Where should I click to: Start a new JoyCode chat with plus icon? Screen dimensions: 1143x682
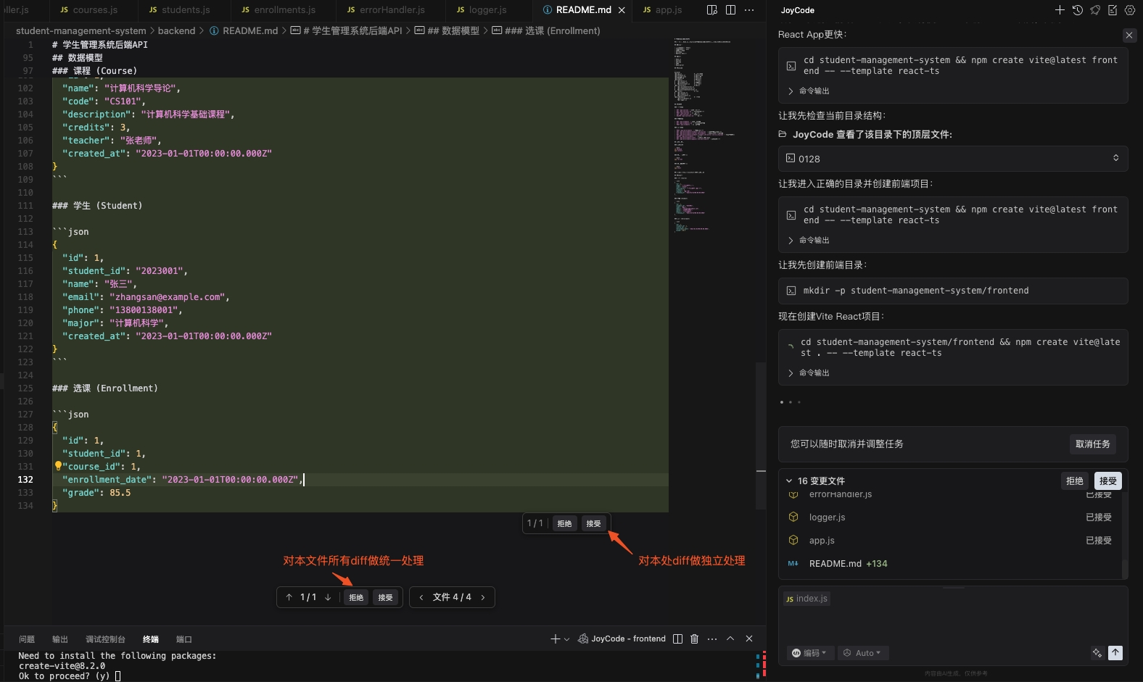coord(1060,10)
